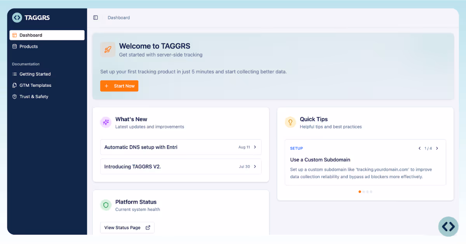Click the external link icon on View Status Page

pyautogui.click(x=148, y=228)
